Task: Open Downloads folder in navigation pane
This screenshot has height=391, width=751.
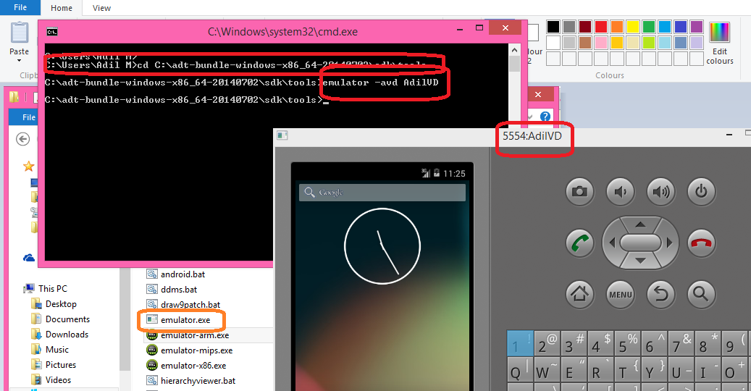Action: (x=67, y=335)
